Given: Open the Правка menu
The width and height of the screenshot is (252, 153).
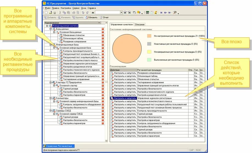Looking at the screenshot, I should pyautogui.click(x=55, y=8).
